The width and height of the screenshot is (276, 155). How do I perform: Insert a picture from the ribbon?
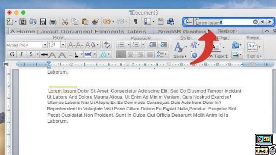235,55
